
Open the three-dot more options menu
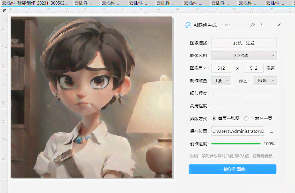click(270, 25)
